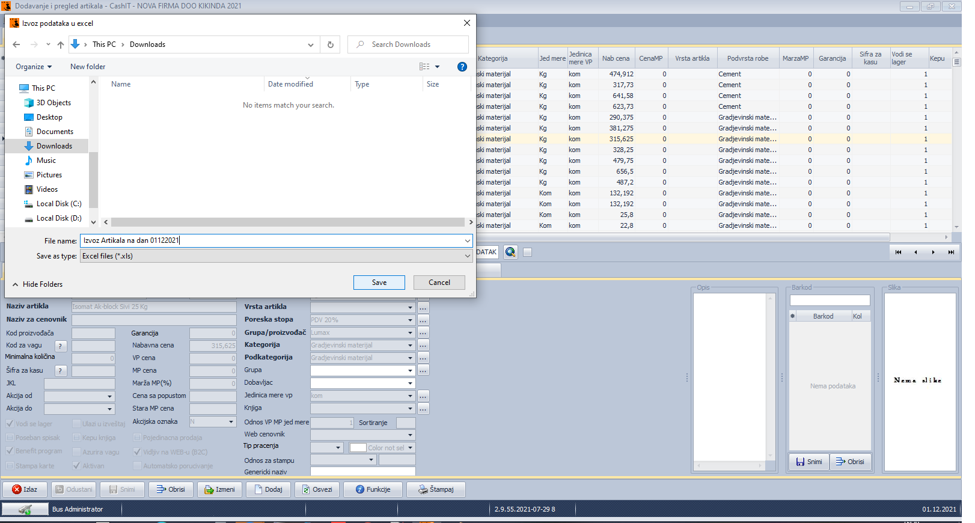Viewport: 975px width, 523px height.
Task: Select Music folder in navigation pane
Action: pos(46,161)
